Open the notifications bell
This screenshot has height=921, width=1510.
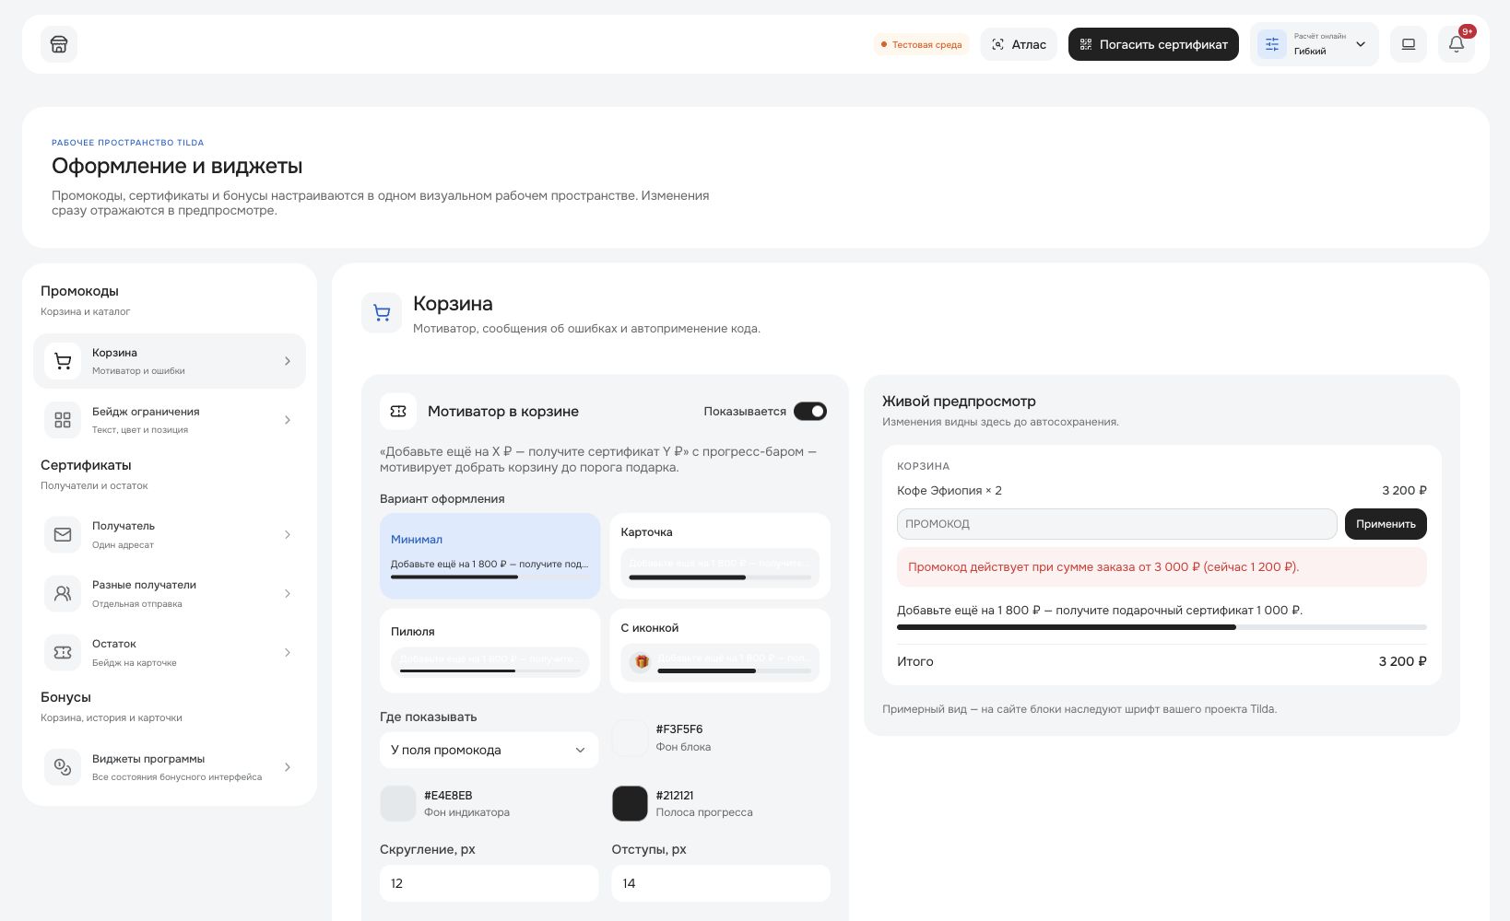pos(1457,44)
